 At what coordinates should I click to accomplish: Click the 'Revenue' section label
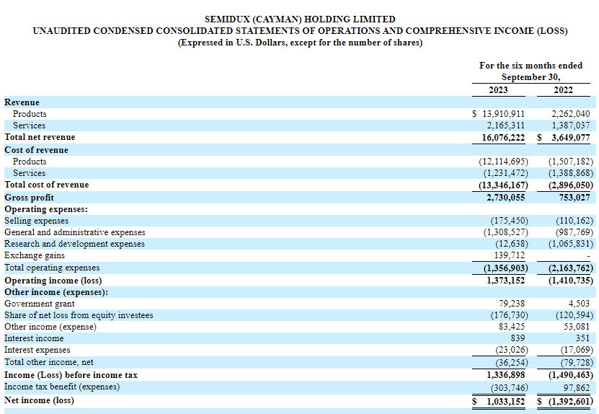coord(22,102)
